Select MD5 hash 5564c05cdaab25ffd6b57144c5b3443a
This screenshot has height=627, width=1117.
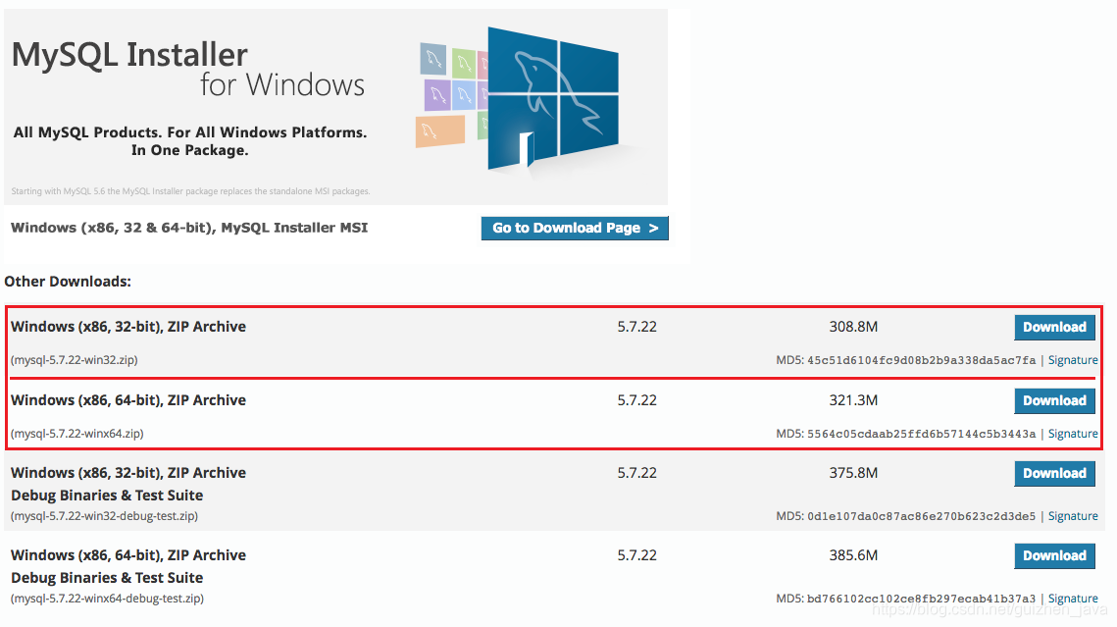coord(921,434)
